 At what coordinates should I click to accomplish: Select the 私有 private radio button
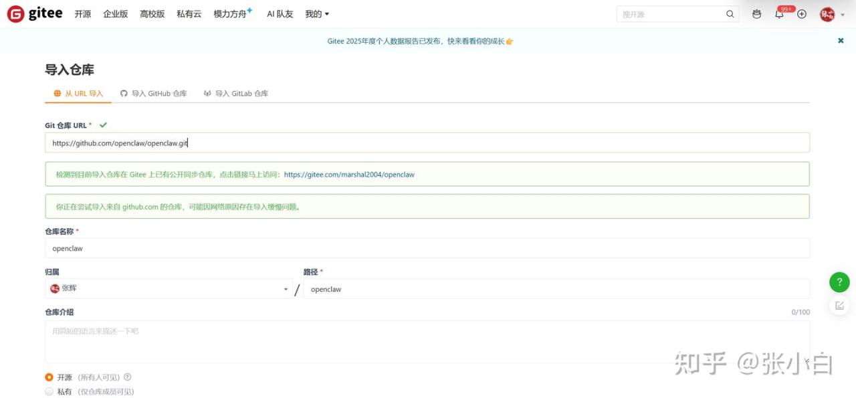click(x=49, y=391)
